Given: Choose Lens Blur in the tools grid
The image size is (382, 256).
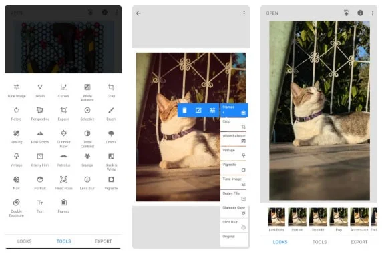Looking at the screenshot, I should pos(87,183).
